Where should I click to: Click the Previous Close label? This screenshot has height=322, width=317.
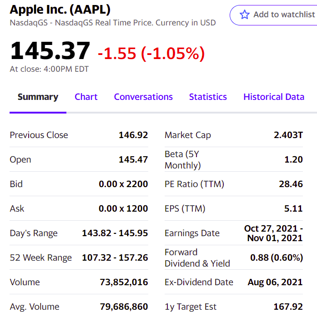[39, 135]
